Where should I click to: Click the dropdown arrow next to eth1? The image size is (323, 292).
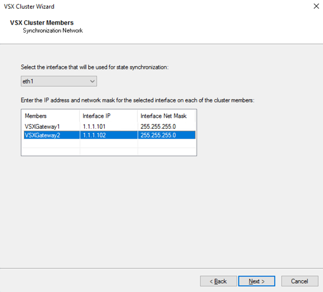click(x=92, y=81)
